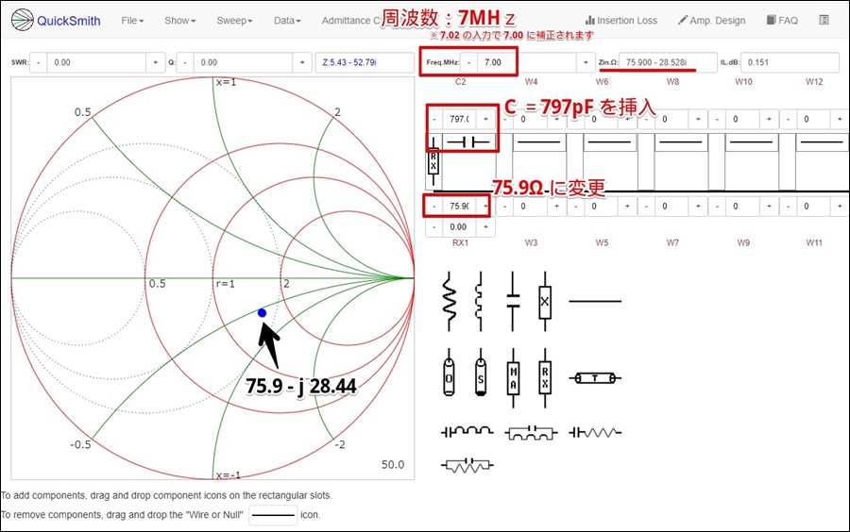
Task: Decrease the C2 797 capacitor value
Action: pos(434,119)
